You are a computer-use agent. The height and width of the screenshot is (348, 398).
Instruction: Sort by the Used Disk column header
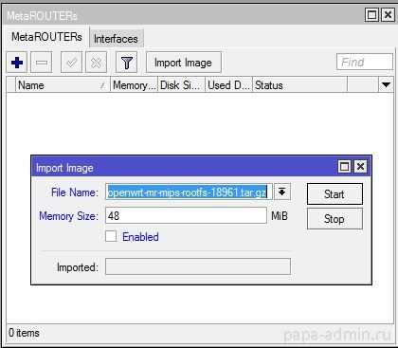pos(228,85)
